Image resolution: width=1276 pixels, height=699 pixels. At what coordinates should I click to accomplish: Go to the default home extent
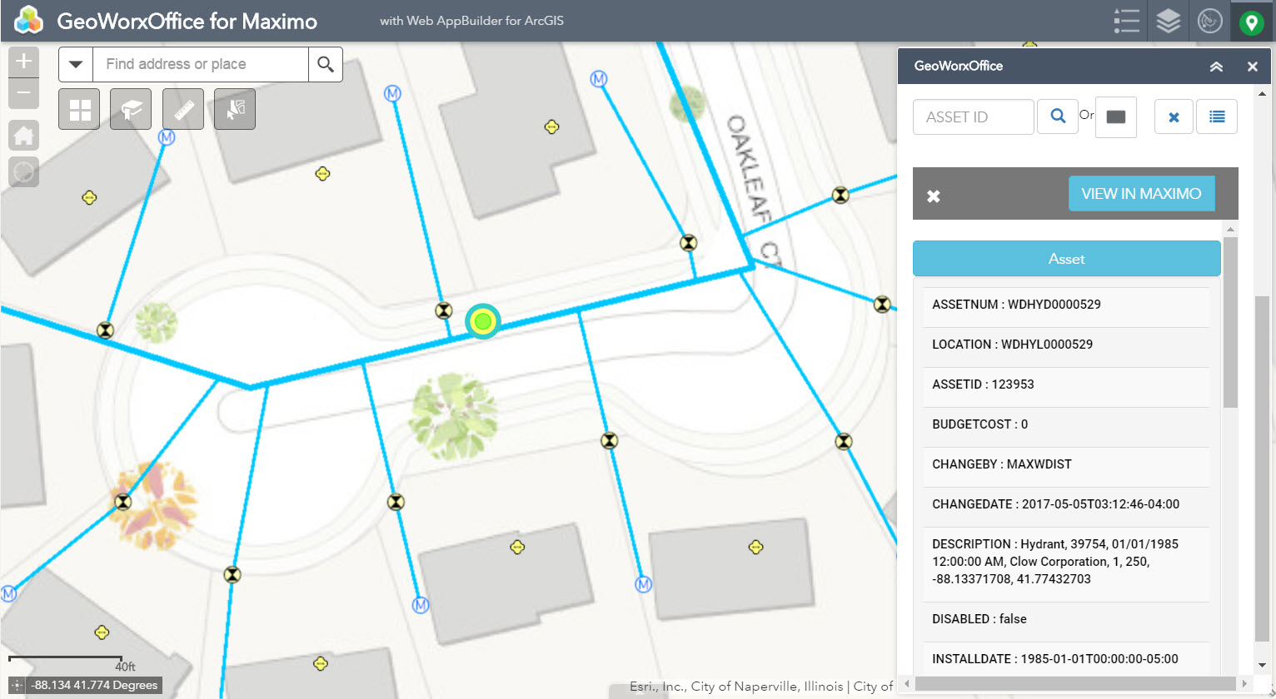pyautogui.click(x=23, y=136)
